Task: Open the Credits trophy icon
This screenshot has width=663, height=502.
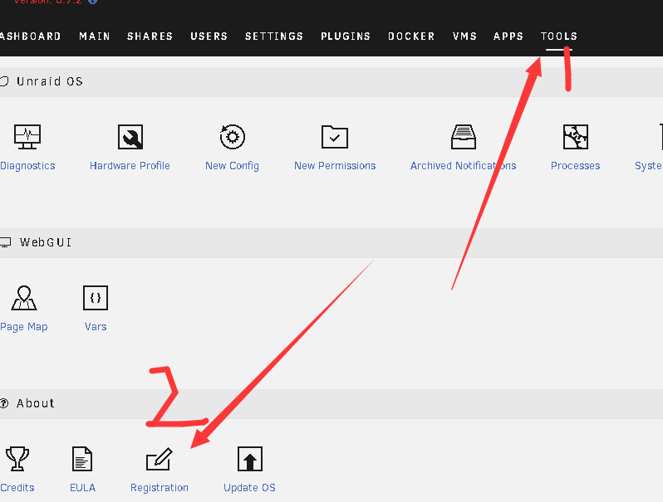Action: tap(17, 459)
